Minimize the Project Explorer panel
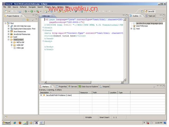This screenshot has height=127, width=169. pyautogui.click(x=33, y=15)
